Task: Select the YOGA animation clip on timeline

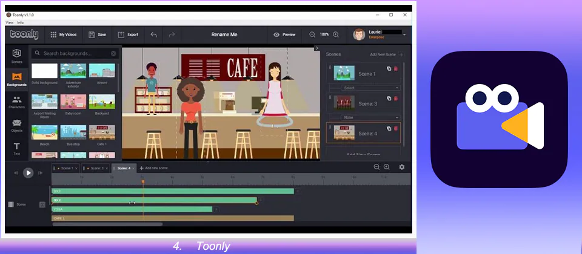Action: tap(132, 209)
